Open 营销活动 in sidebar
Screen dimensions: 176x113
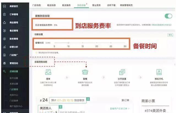click(x=14, y=63)
